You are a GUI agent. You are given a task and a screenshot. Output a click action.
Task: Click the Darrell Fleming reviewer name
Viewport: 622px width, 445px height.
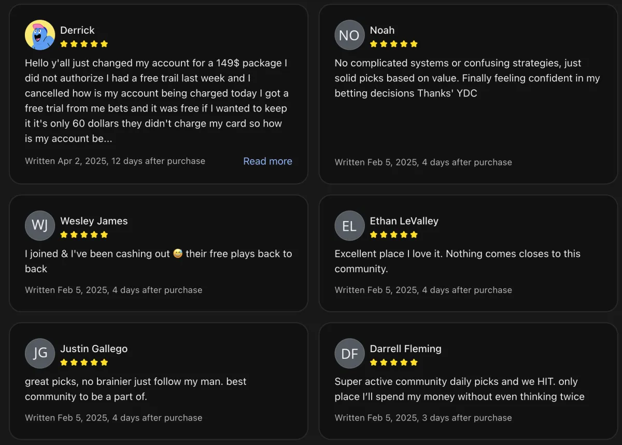point(405,349)
